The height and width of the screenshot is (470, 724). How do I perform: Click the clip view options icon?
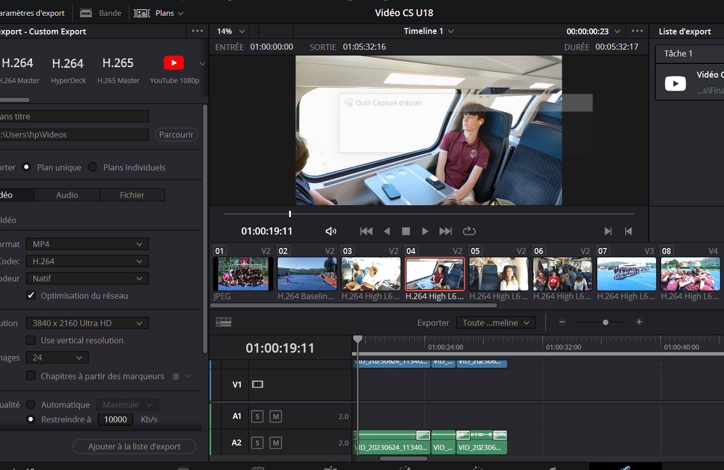[224, 322]
